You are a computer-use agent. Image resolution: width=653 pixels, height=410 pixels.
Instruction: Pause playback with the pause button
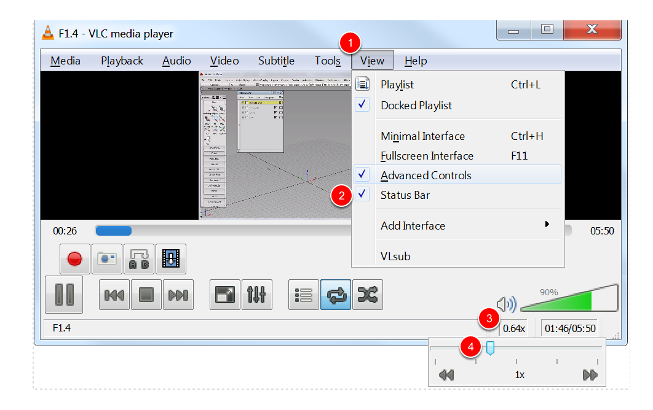point(64,295)
